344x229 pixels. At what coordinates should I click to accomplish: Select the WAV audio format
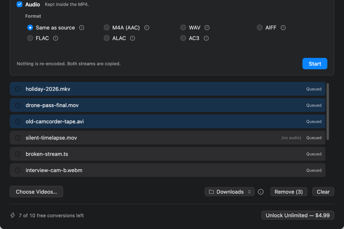[183, 28]
